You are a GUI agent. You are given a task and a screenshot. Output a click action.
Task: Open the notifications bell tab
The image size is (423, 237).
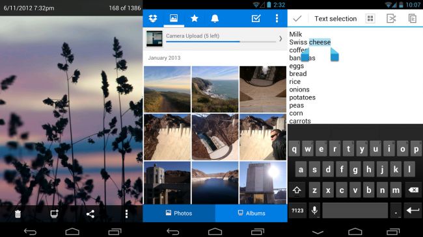tap(215, 18)
